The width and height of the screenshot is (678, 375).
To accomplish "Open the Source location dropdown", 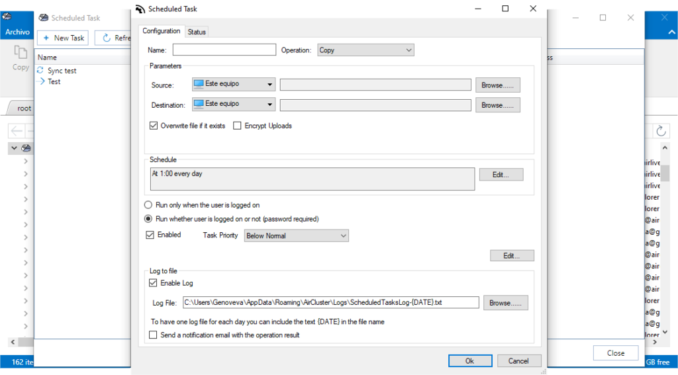I will (x=234, y=84).
